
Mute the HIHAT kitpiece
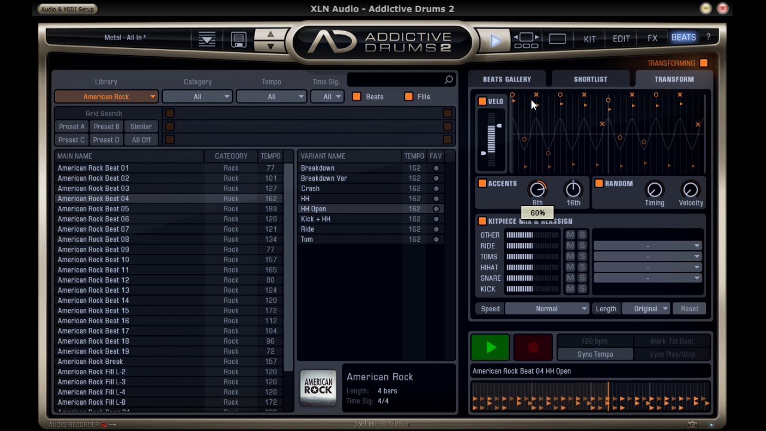(x=570, y=268)
